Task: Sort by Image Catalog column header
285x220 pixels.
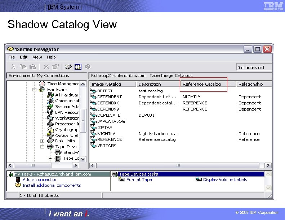Action: (113, 84)
